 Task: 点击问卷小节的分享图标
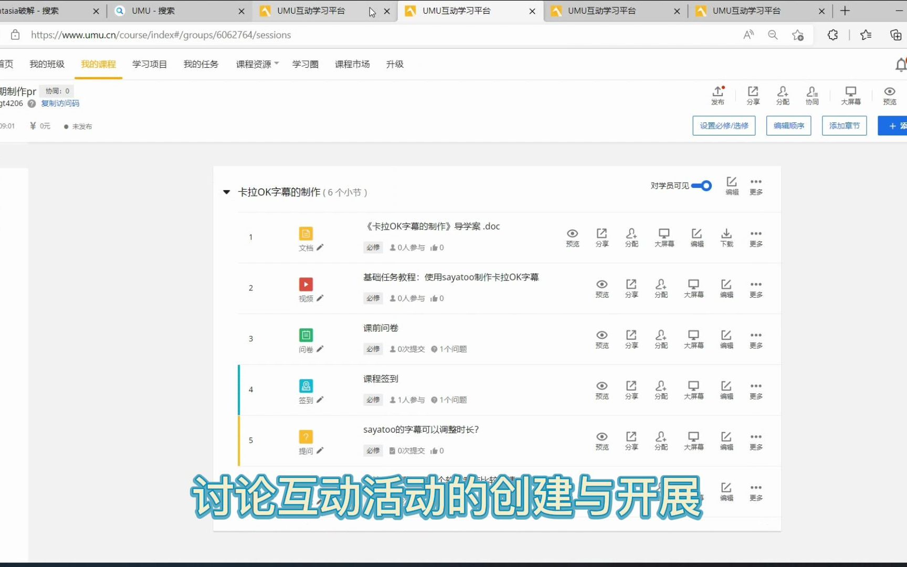tap(631, 339)
